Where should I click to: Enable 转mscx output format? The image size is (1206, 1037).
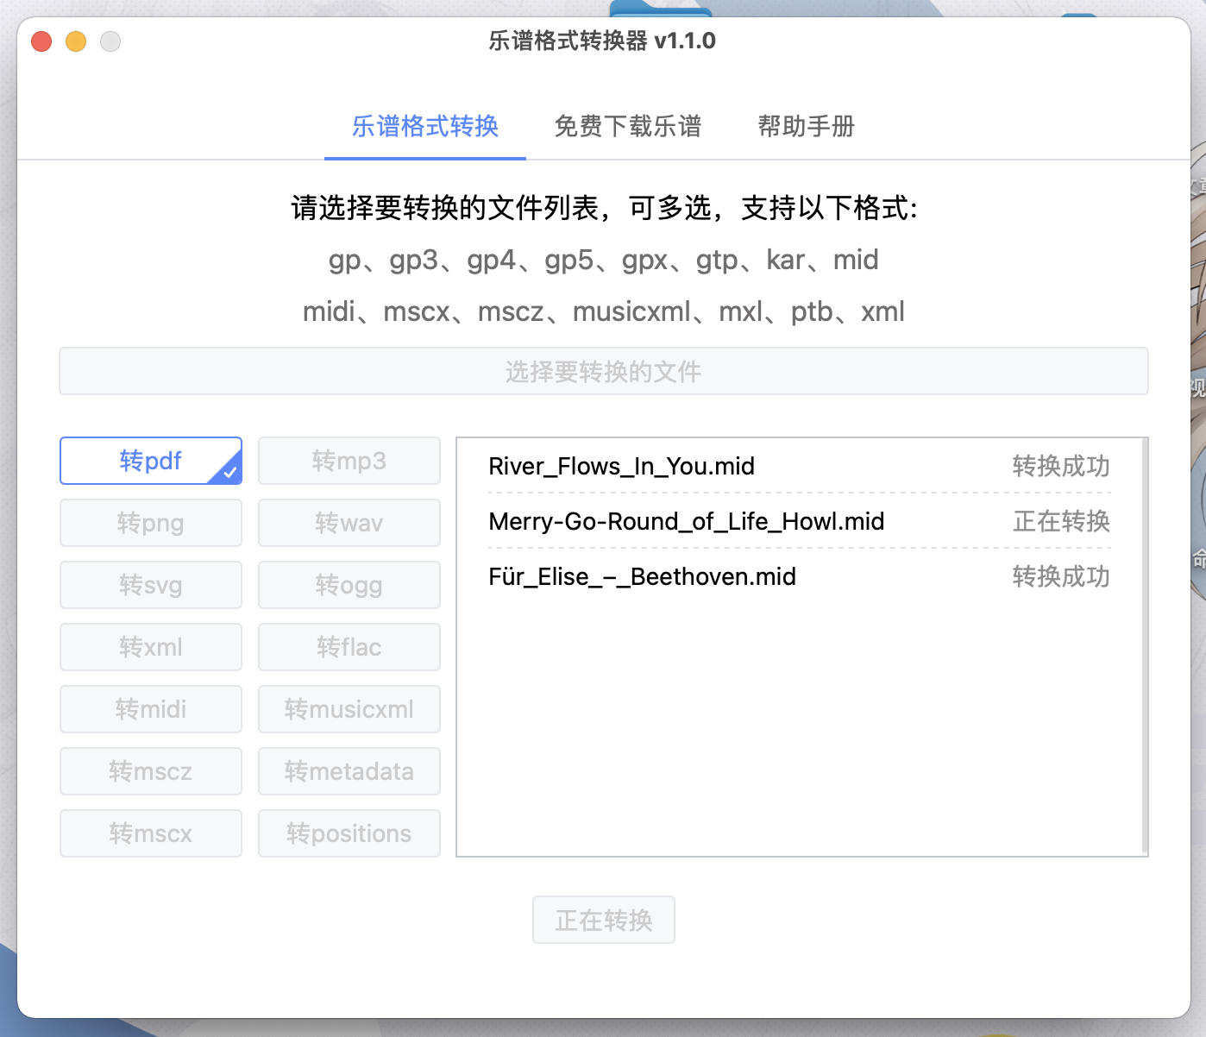(150, 833)
